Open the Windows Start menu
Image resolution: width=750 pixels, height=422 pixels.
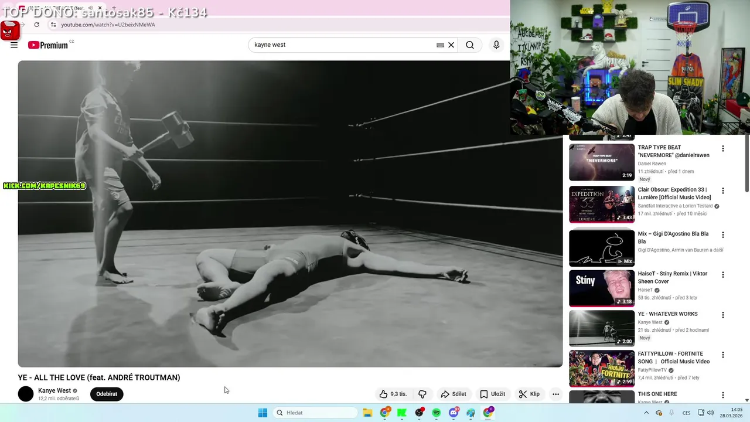(262, 413)
